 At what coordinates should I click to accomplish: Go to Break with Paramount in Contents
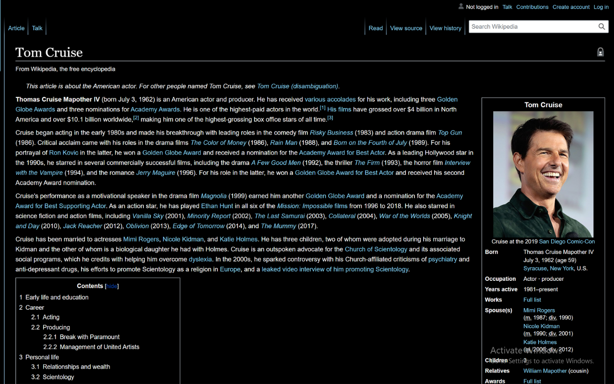[x=82, y=337]
